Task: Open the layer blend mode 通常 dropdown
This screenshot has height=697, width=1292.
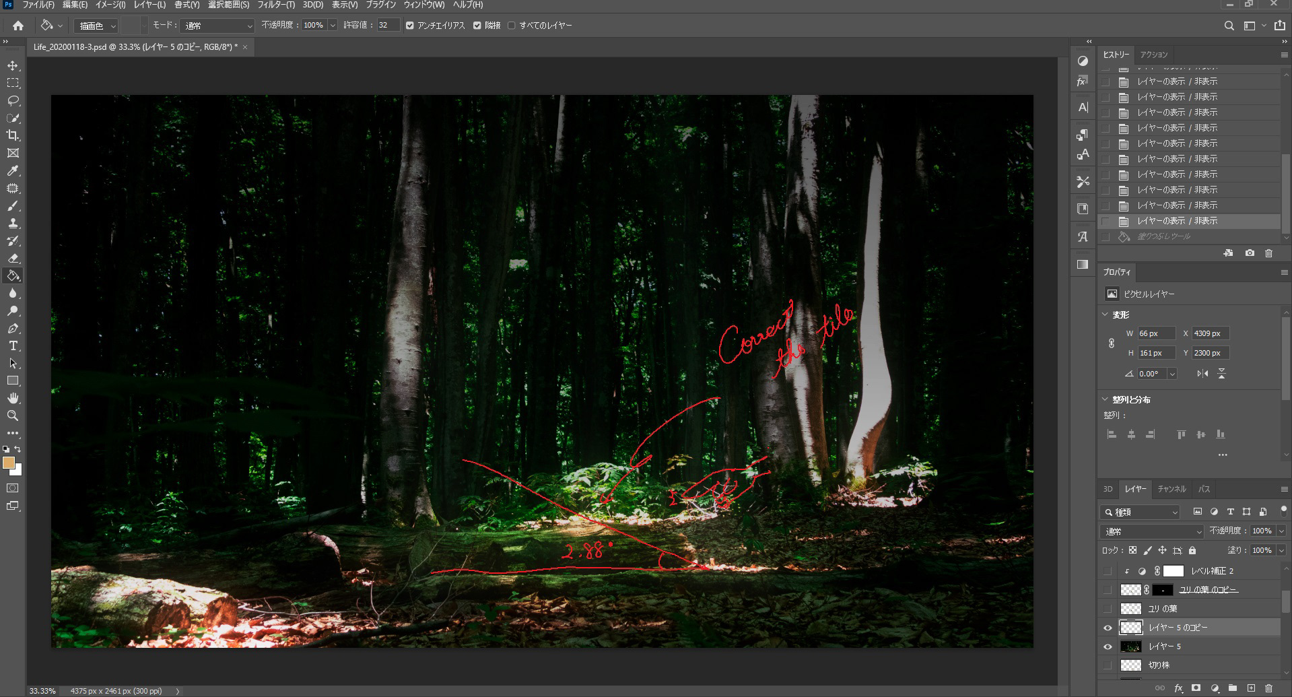Action: 1152,531
